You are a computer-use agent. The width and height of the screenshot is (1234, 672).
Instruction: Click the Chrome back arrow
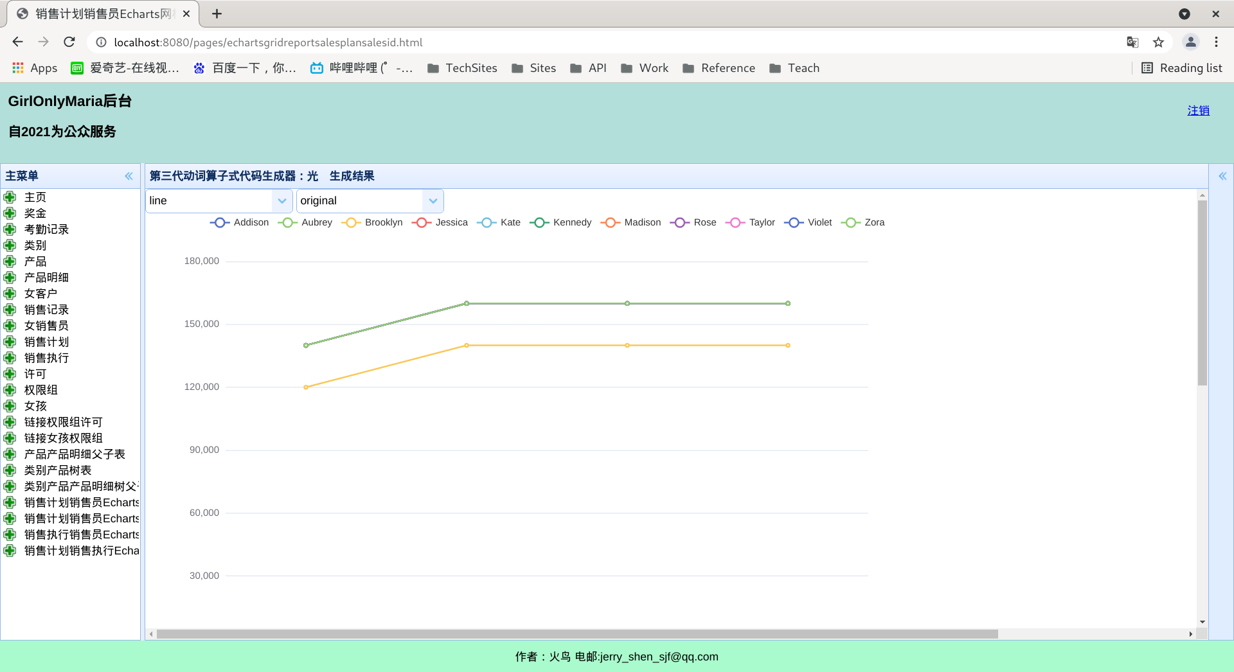(x=17, y=42)
